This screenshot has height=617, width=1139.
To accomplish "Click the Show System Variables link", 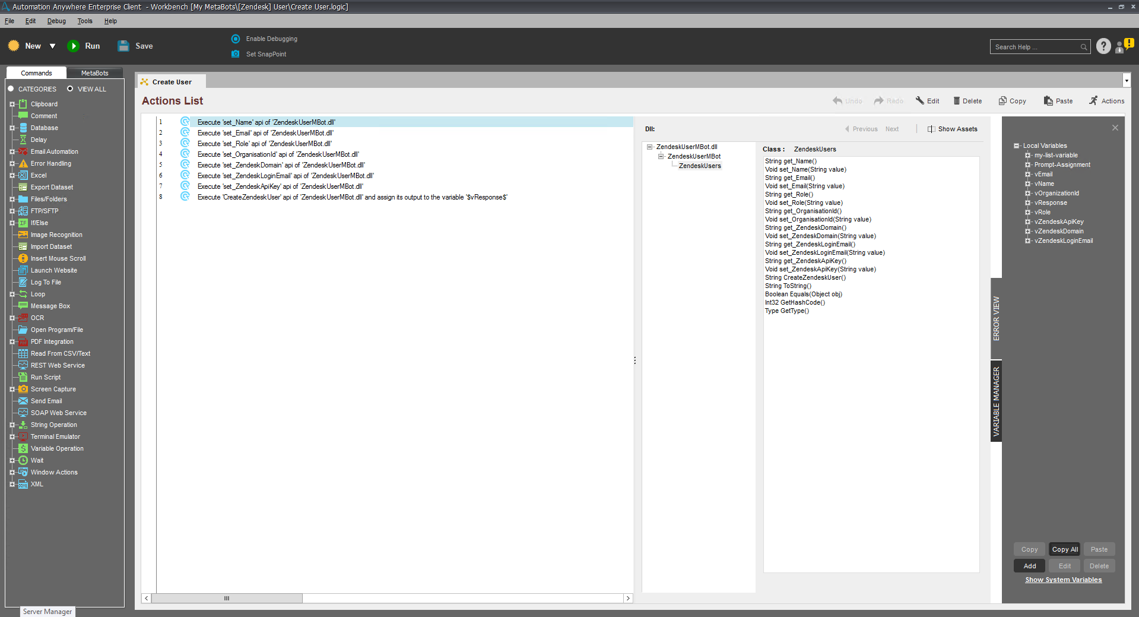I will (x=1063, y=580).
